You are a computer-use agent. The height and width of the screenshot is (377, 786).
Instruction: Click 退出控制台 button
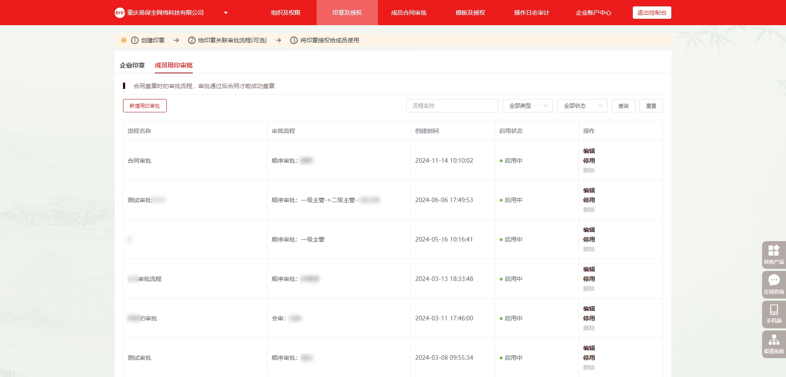pos(652,13)
